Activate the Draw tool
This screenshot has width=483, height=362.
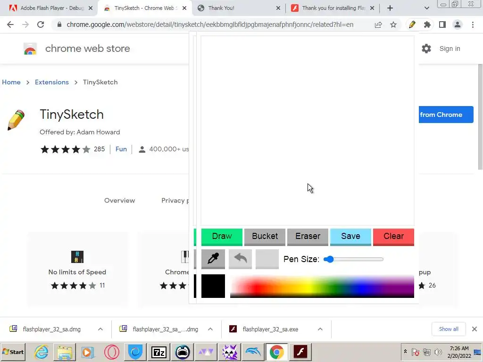222,237
